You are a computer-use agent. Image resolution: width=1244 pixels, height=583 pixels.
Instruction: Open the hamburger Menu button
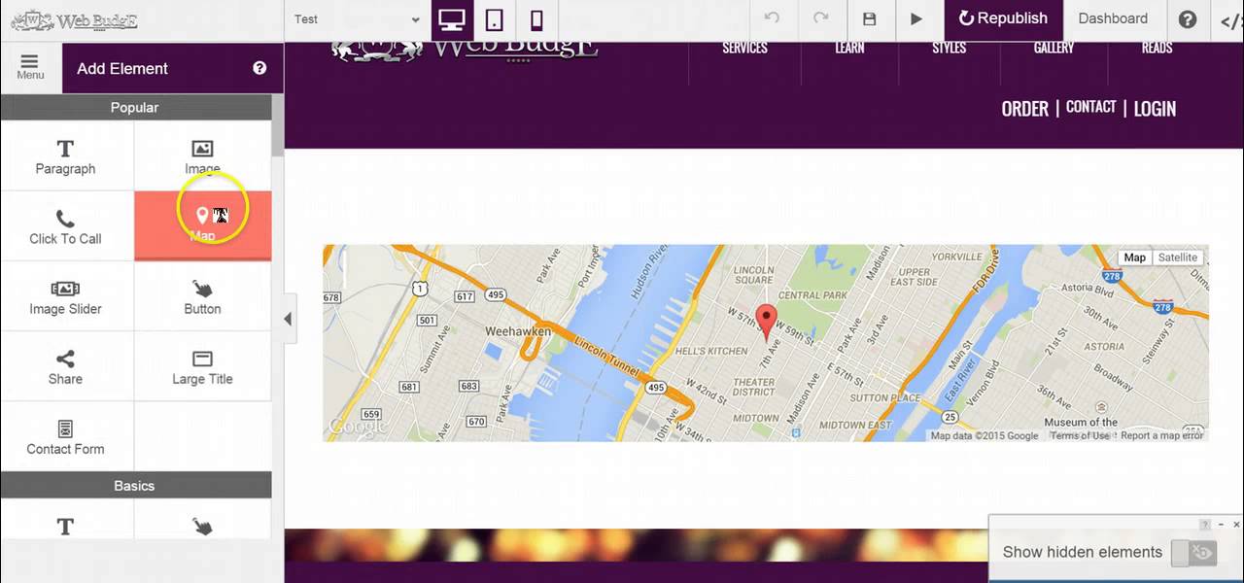30,67
